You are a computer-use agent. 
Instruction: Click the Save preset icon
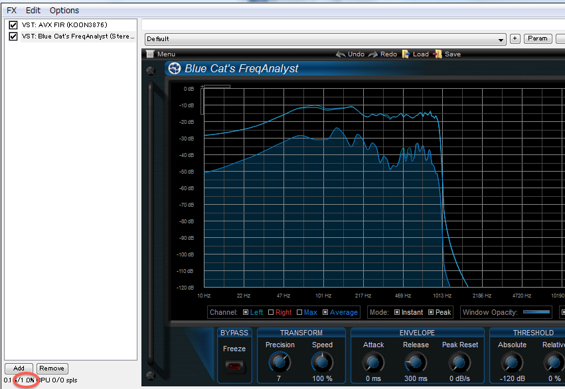pyautogui.click(x=438, y=54)
